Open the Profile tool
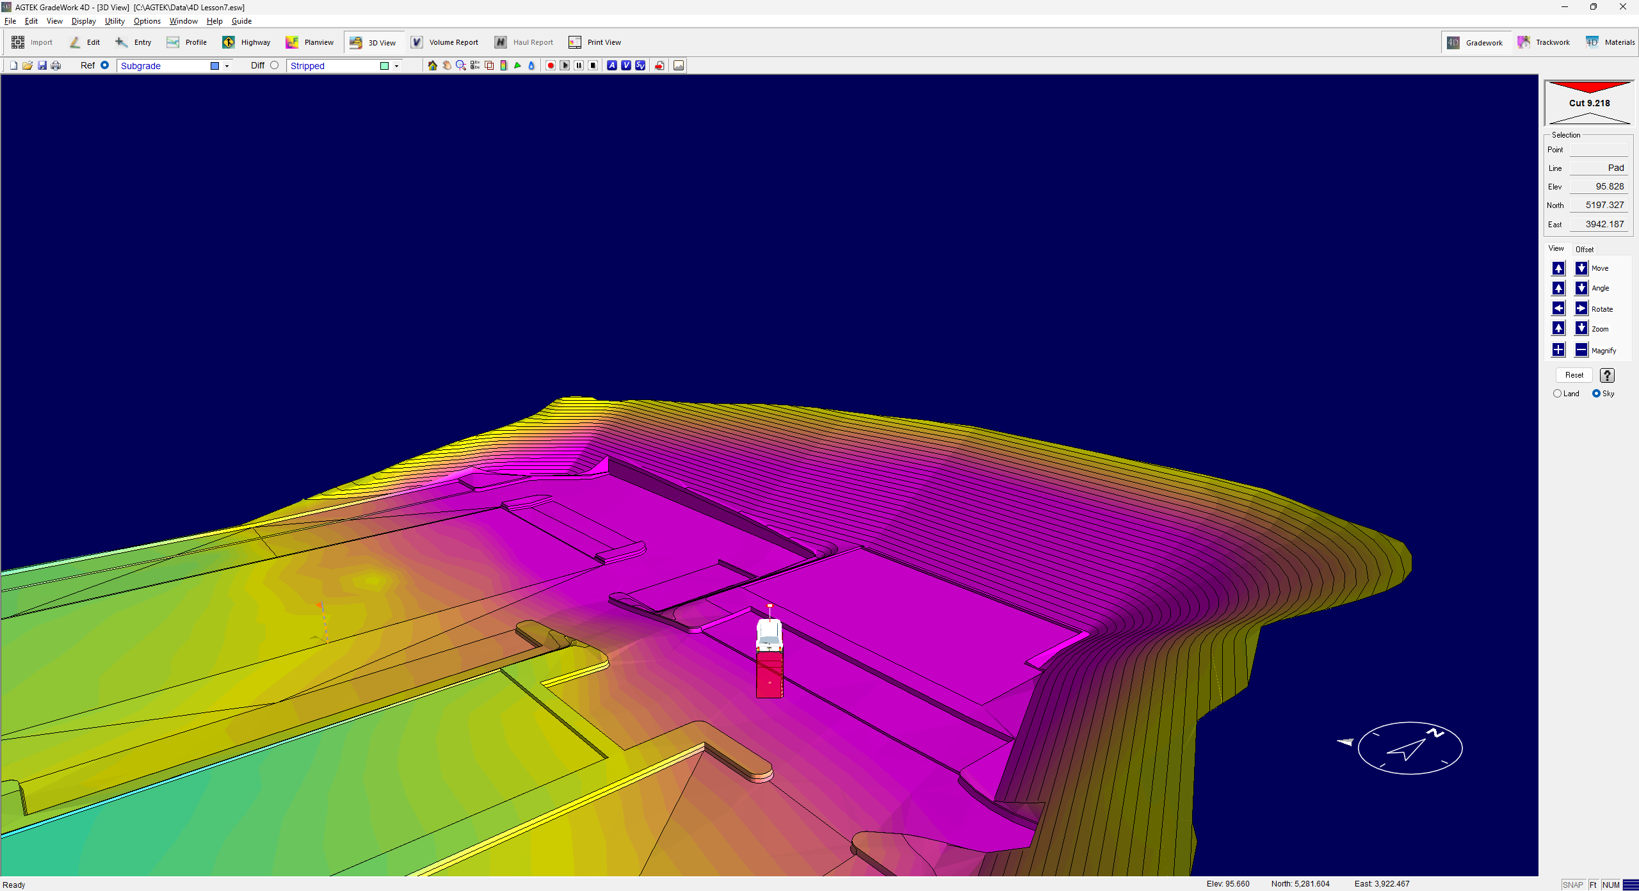This screenshot has width=1639, height=891. tap(187, 42)
